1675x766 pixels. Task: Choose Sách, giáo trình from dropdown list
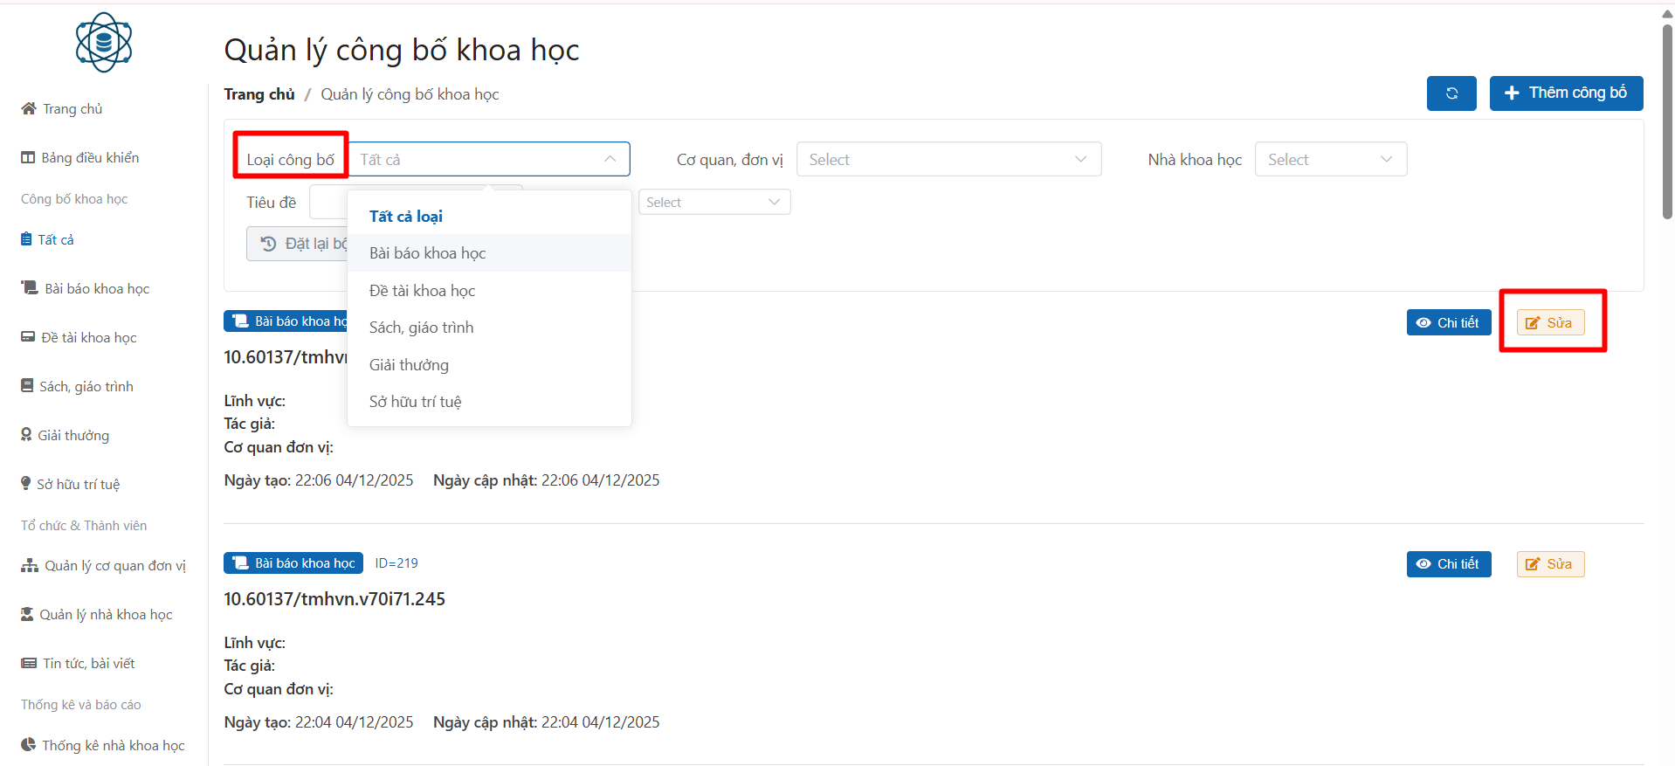(421, 328)
